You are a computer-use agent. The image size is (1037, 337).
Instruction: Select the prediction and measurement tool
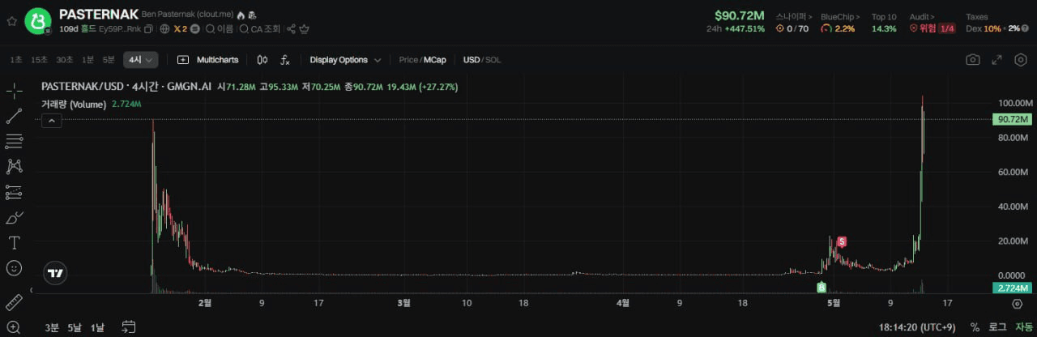click(14, 192)
